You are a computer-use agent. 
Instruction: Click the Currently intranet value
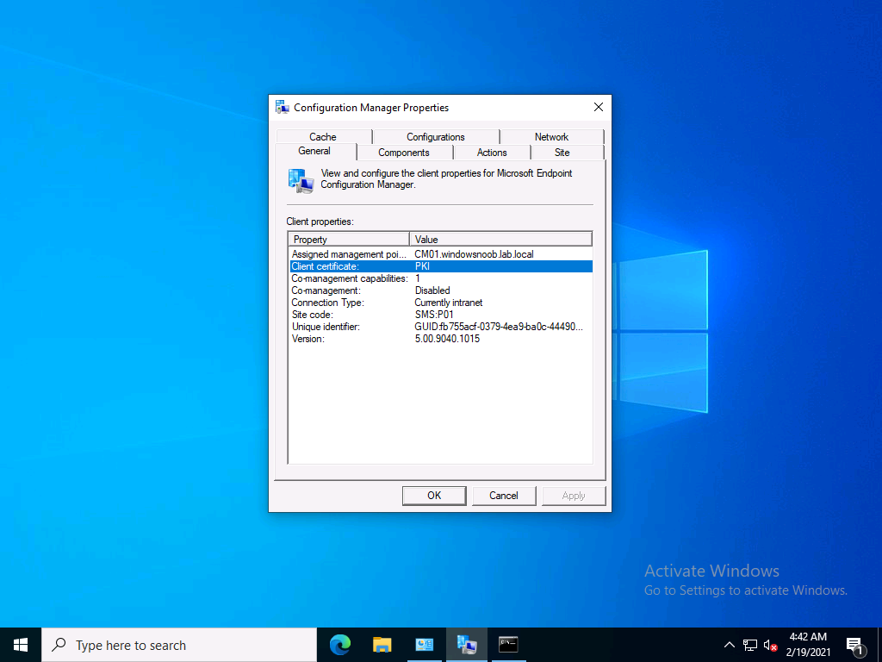coord(448,303)
